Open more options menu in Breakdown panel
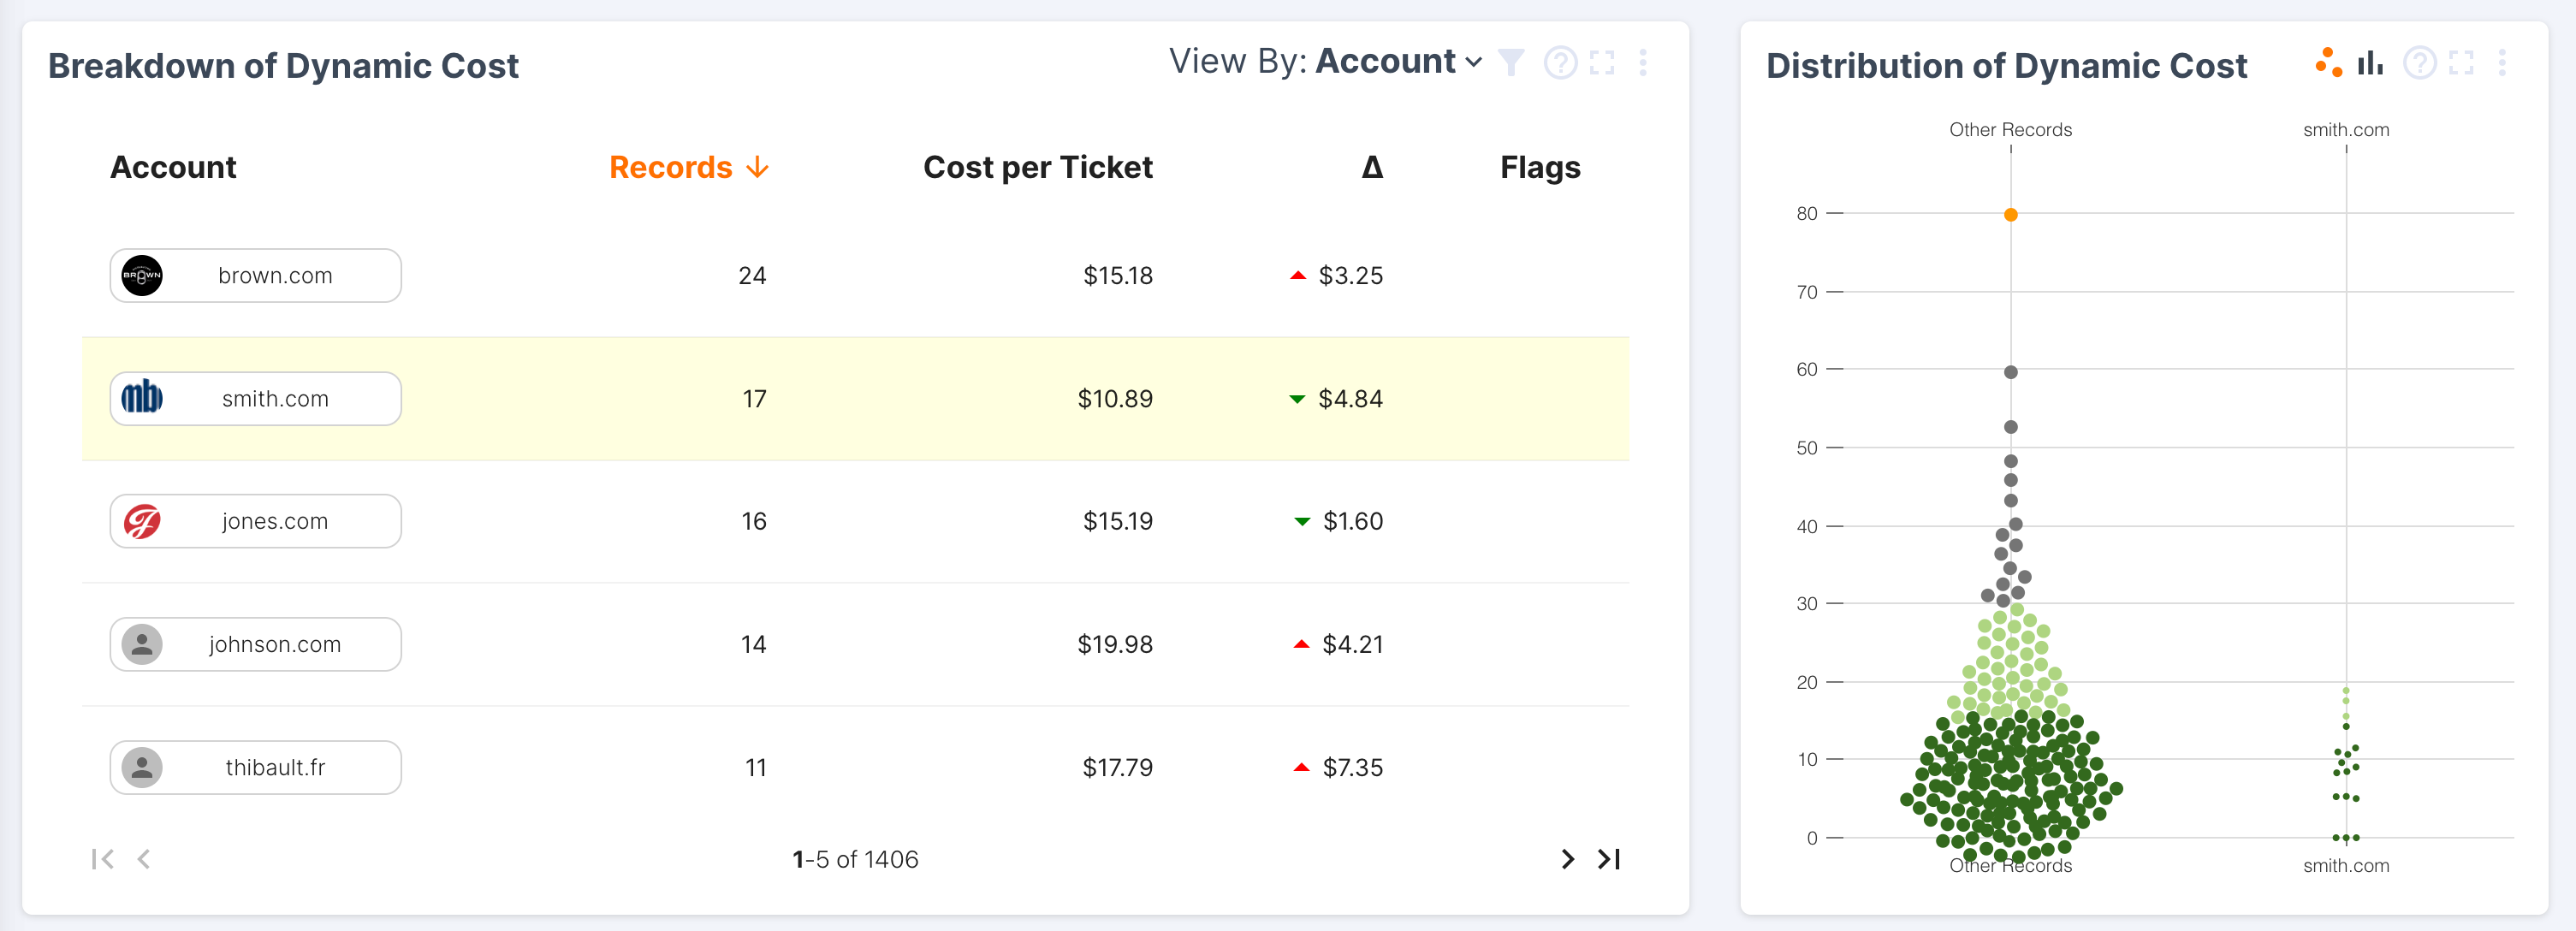 click(x=1643, y=63)
